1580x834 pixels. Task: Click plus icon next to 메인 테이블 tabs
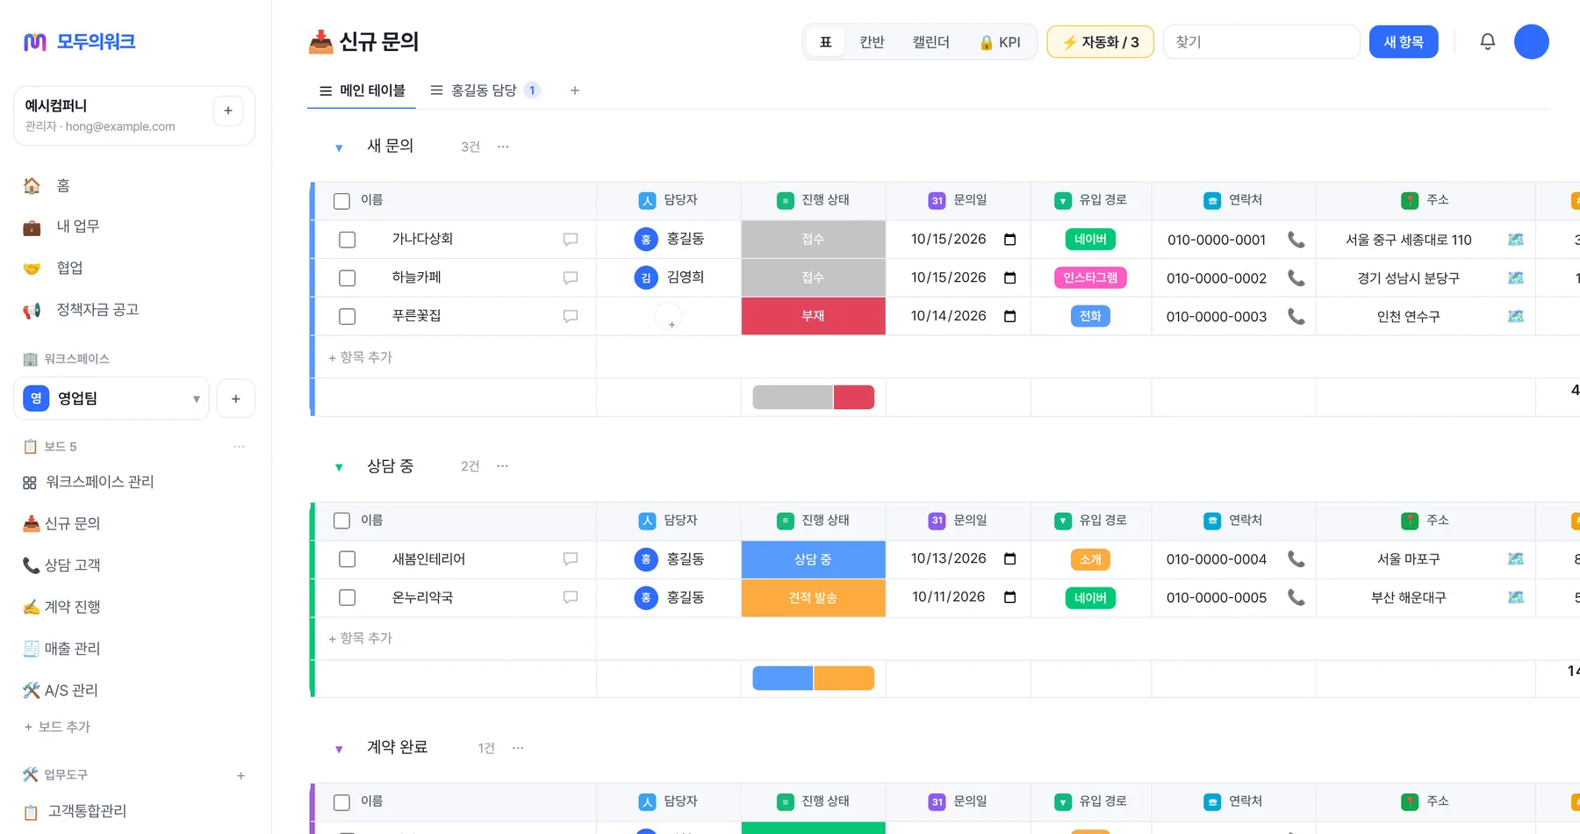(x=575, y=90)
